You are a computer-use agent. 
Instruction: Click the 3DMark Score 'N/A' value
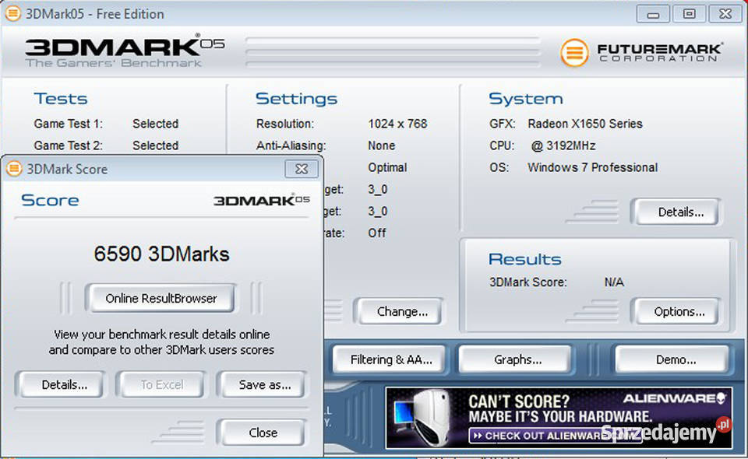click(x=614, y=282)
